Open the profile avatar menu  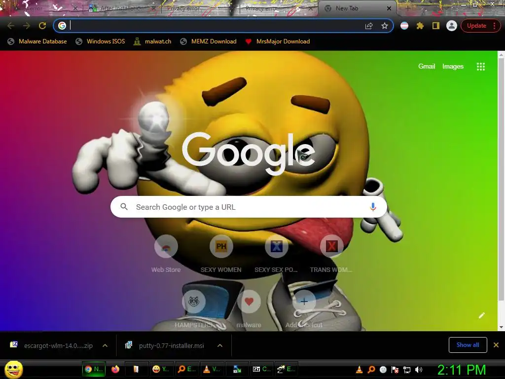pos(452,26)
